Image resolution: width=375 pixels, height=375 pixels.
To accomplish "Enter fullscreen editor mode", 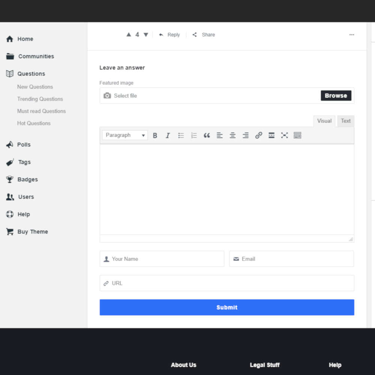I will (284, 135).
